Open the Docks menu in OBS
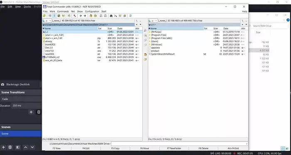The width and height of the screenshot is (291, 155). pyautogui.click(x=27, y=7)
